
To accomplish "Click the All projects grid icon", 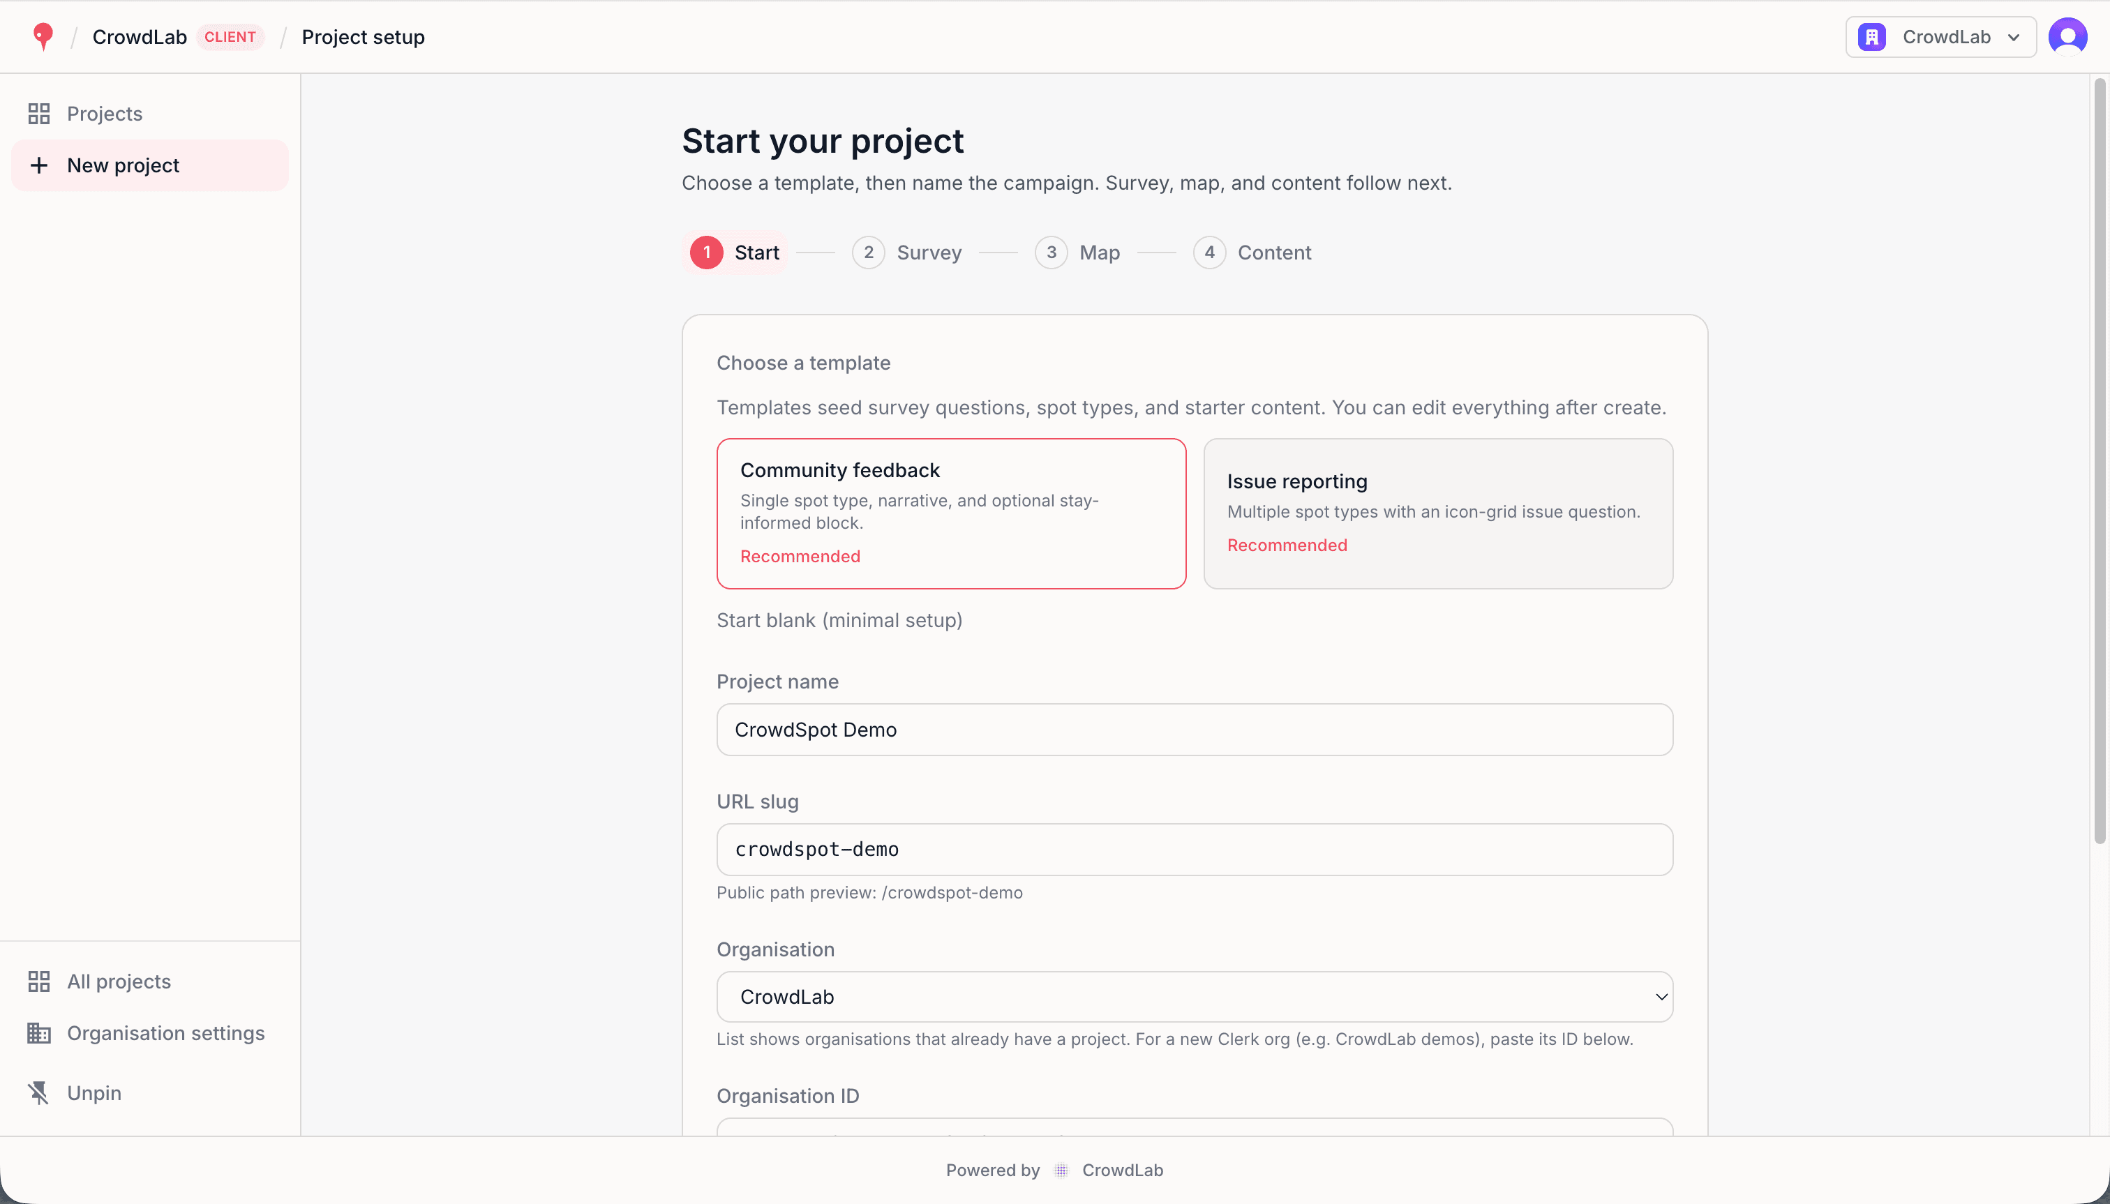I will [39, 981].
